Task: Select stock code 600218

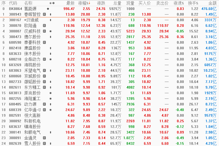Action: pos(15,59)
